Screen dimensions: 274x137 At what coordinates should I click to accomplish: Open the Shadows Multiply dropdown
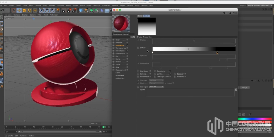(x=156, y=80)
